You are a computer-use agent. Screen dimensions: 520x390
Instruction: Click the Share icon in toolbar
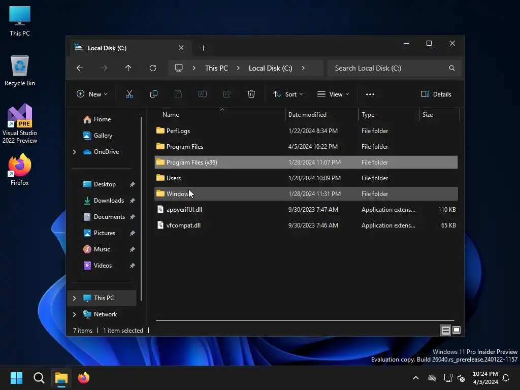pos(227,94)
